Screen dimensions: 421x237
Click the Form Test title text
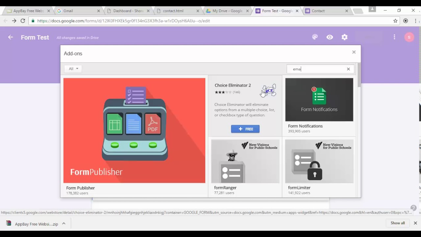35,37
